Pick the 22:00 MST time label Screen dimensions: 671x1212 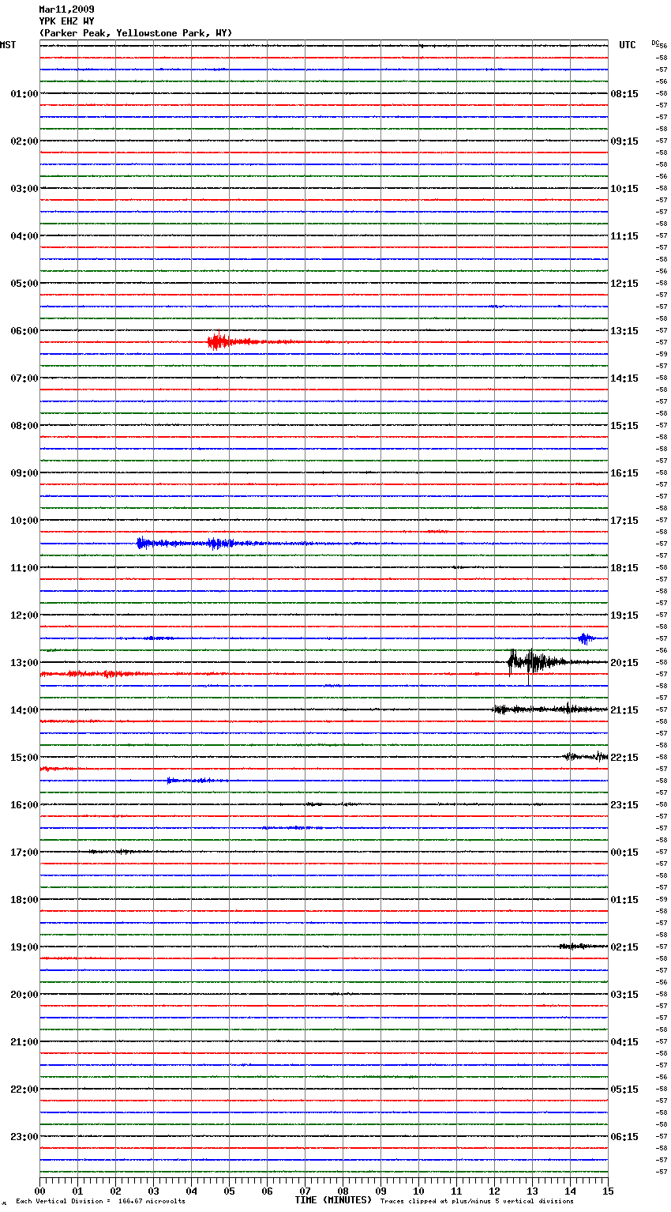24,1090
